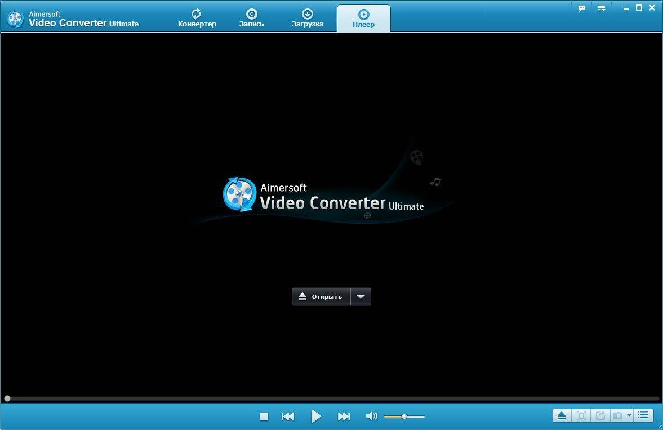Click the share/export icon in bottom toolbar
The height and width of the screenshot is (430, 663).
tap(600, 415)
